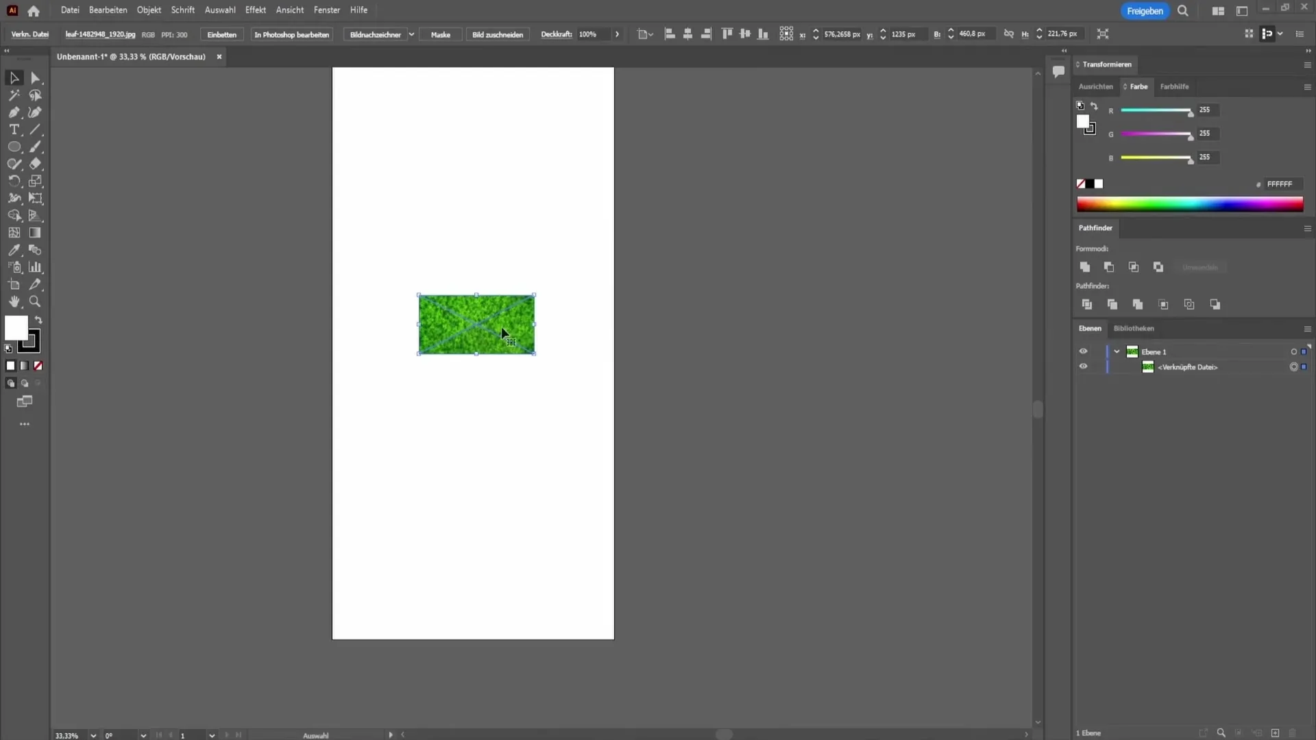The image size is (1316, 740).
Task: Select the Free Transform tool
Action: tap(36, 198)
